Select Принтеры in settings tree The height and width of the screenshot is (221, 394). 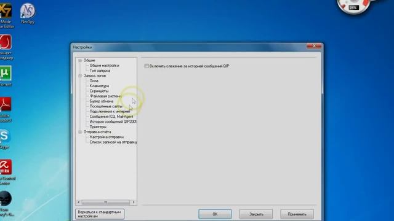point(98,127)
